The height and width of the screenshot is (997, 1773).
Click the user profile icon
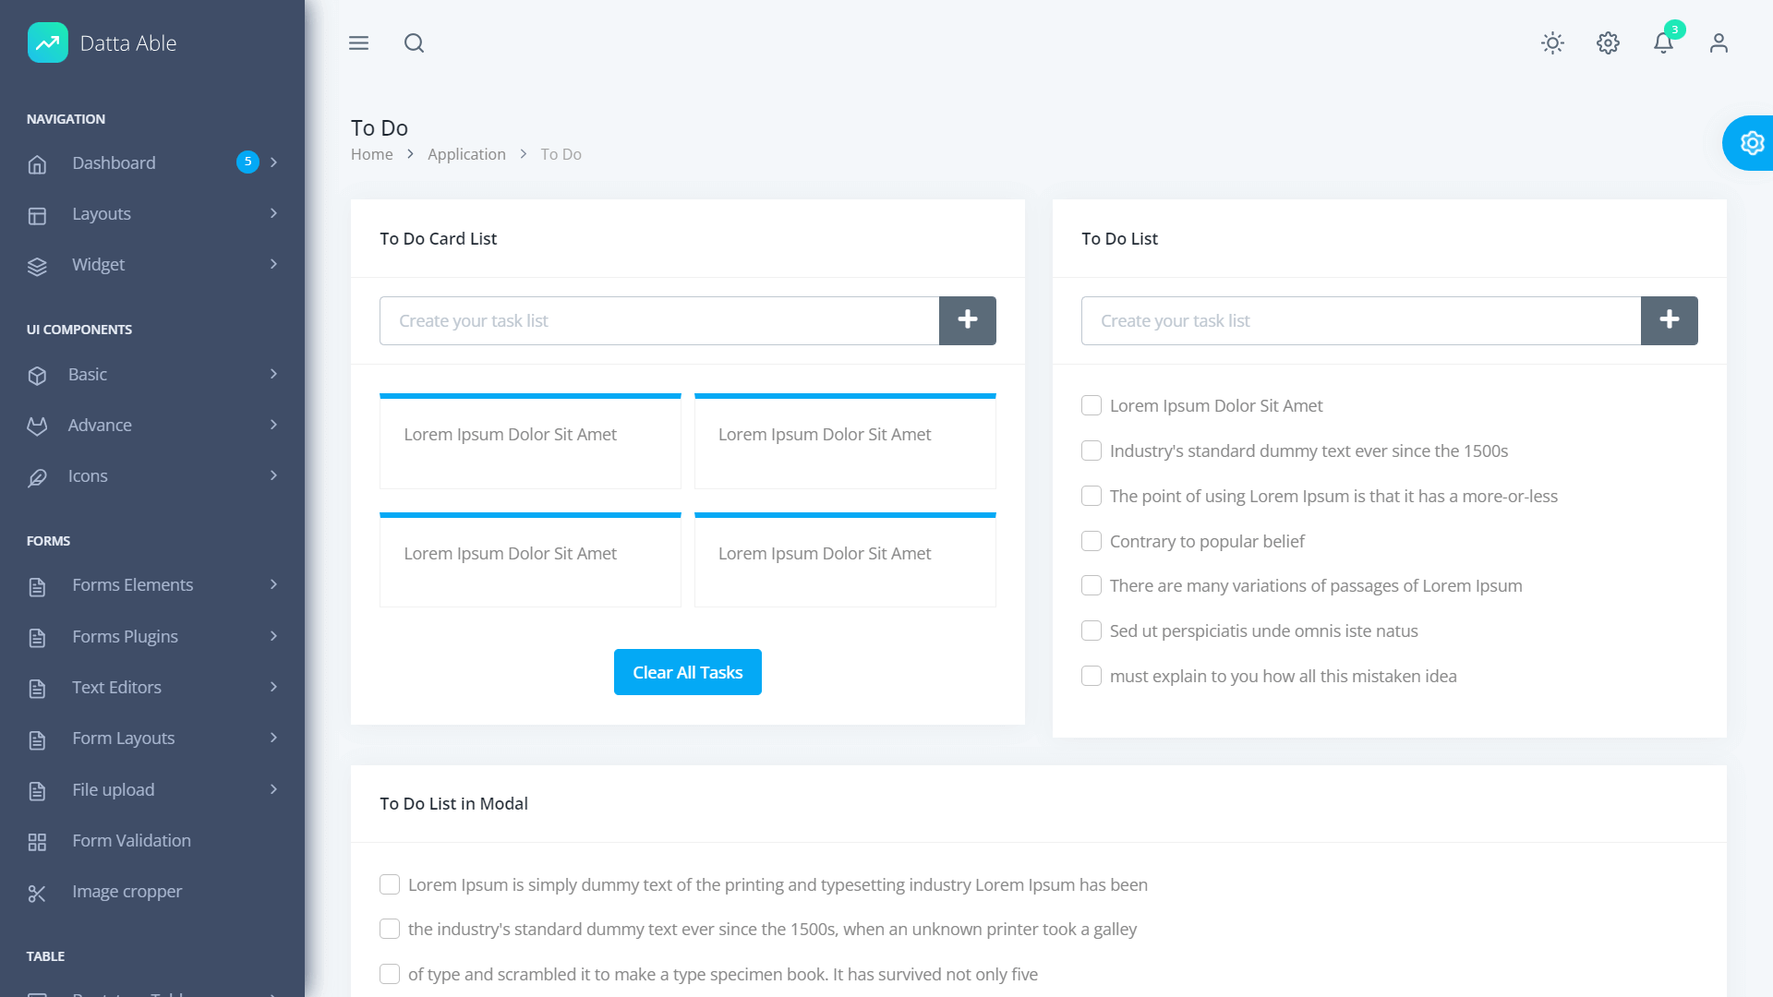(1719, 43)
